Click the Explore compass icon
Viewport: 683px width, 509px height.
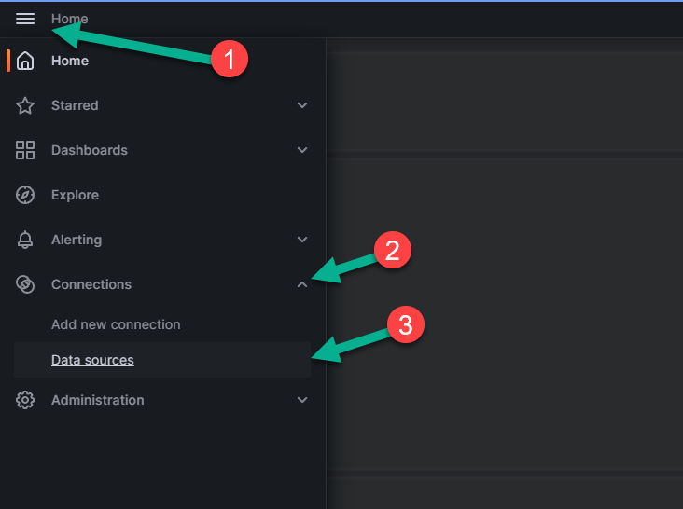coord(25,195)
